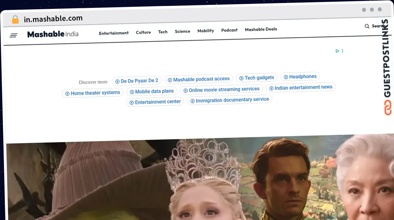Open the Podcast menu item
Viewport: 394px width, 220px height.
pyautogui.click(x=229, y=30)
